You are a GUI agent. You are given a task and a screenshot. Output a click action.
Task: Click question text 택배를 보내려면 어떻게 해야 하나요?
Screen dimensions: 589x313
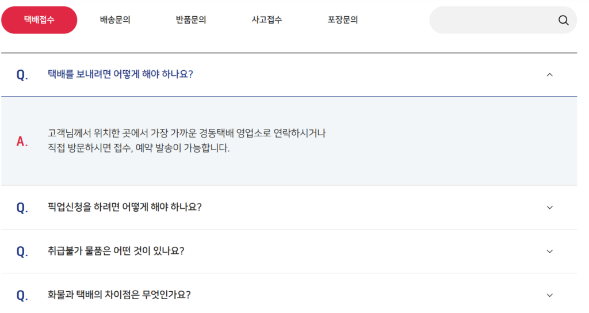point(120,74)
